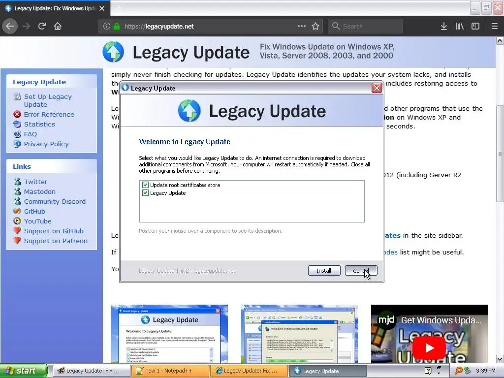Image resolution: width=504 pixels, height=378 pixels.
Task: Click the Support on Patreon heart icon
Action: tap(17, 240)
